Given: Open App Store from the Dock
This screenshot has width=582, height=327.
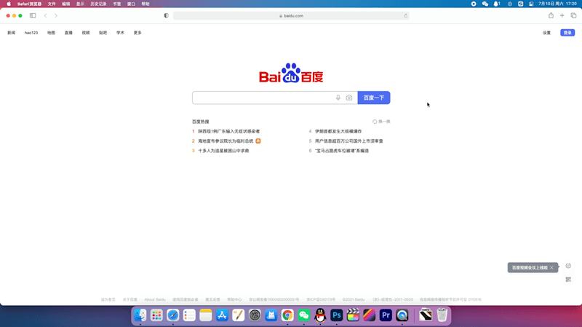Looking at the screenshot, I should (222, 315).
